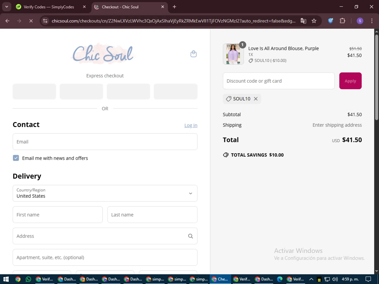Image resolution: width=379 pixels, height=284 pixels.
Task: Expand the Country/Region dropdown
Action: point(105,193)
